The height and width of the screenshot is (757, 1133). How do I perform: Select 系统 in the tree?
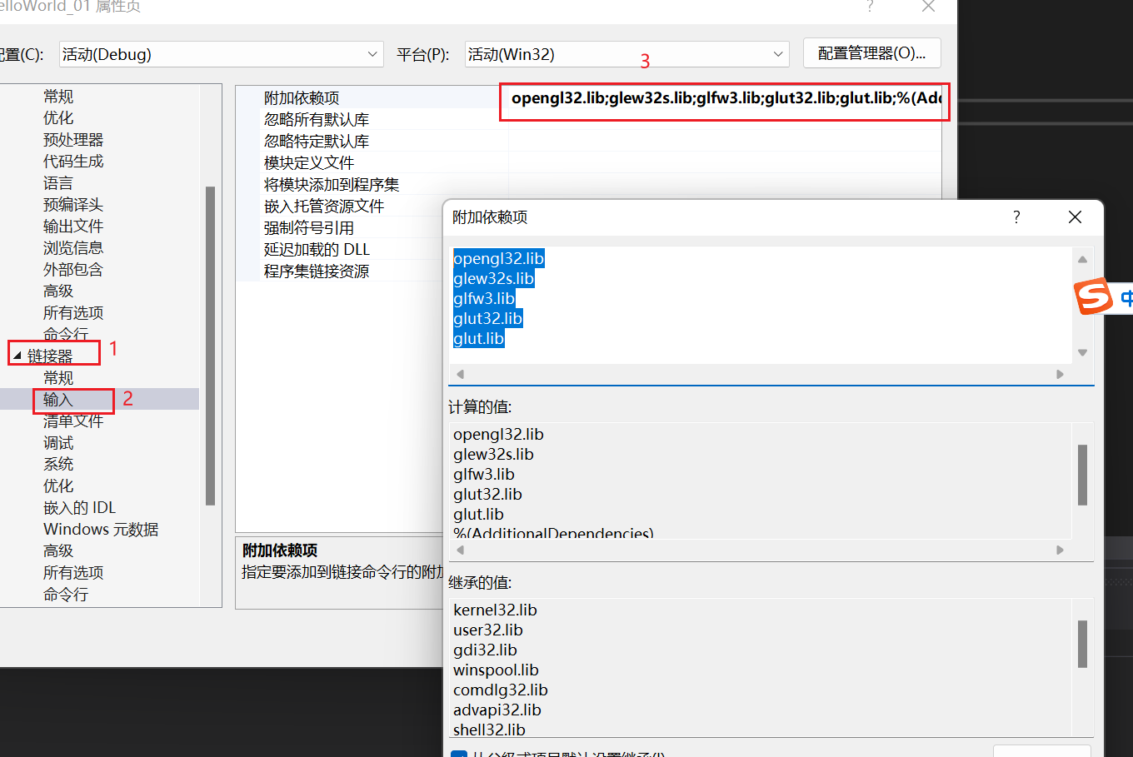click(58, 464)
